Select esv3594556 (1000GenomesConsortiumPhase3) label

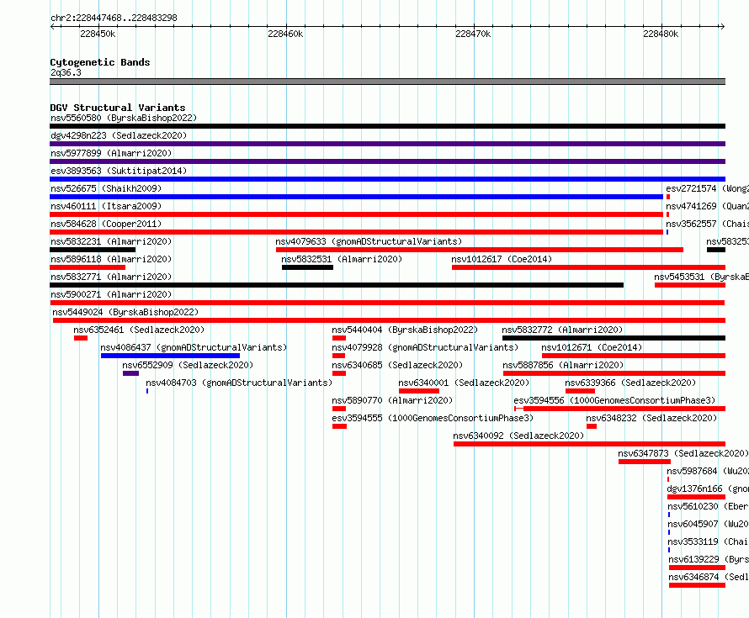tap(614, 400)
